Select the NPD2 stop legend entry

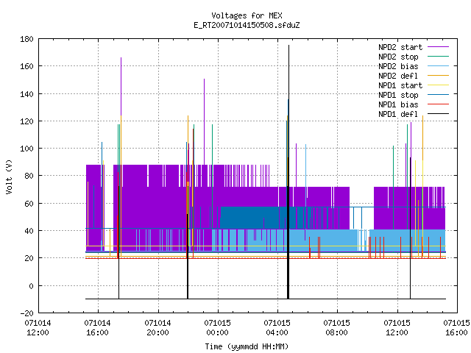(398, 57)
